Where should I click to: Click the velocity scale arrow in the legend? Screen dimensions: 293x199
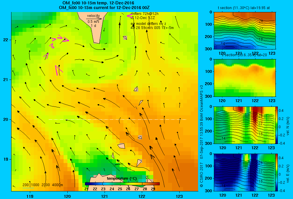click(94, 19)
